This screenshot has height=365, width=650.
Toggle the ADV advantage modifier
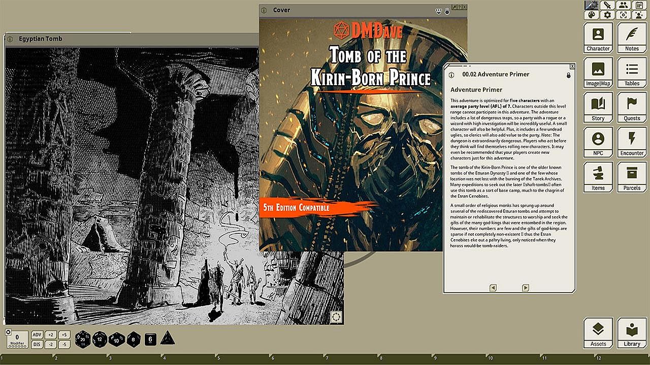[x=37, y=335]
